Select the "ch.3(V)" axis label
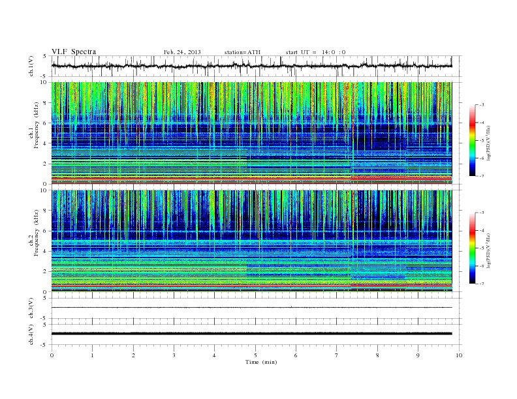 [31, 308]
